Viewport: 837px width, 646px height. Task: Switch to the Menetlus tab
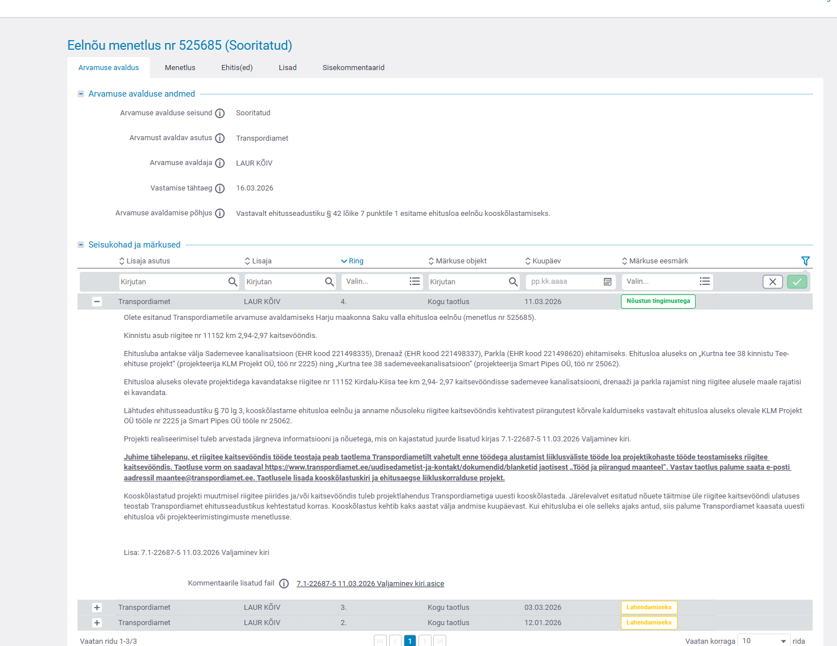point(180,68)
